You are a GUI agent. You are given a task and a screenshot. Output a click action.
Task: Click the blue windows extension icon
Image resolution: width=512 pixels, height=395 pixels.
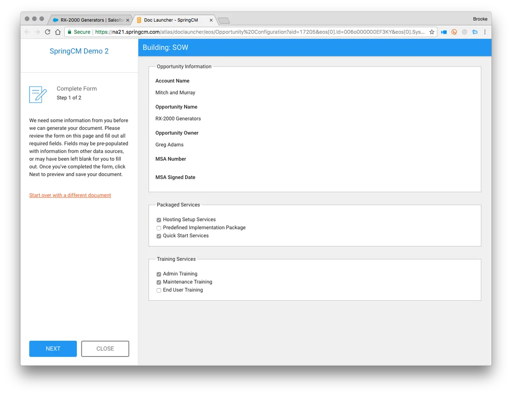click(474, 32)
